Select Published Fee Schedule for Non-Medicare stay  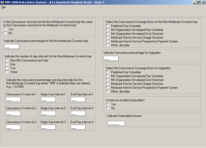click(x=107, y=26)
